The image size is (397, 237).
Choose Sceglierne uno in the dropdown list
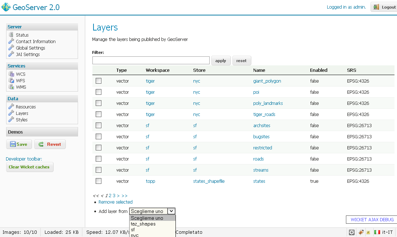coord(152,218)
